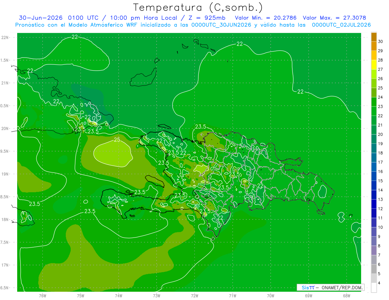This screenshot has width=389, height=300.
Task: Click the legend swatch between 4 and 5
Action: [374, 279]
